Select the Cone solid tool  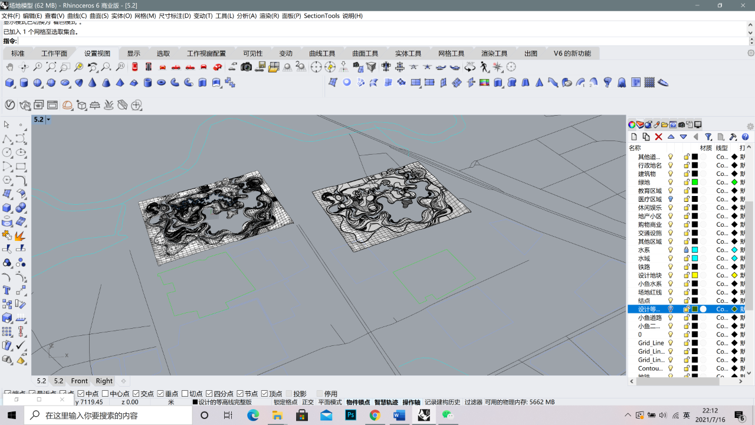tap(93, 83)
